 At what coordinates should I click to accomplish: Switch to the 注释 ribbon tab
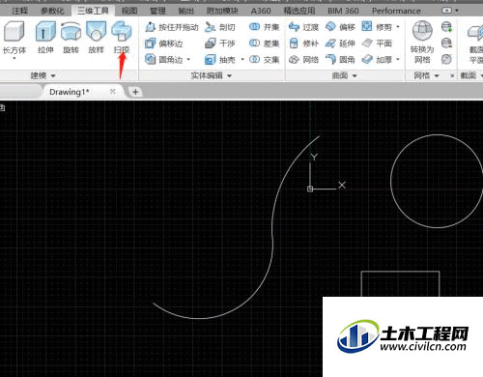click(x=20, y=11)
